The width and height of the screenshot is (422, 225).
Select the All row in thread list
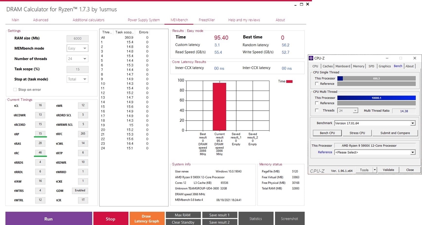pyautogui.click(x=125, y=37)
